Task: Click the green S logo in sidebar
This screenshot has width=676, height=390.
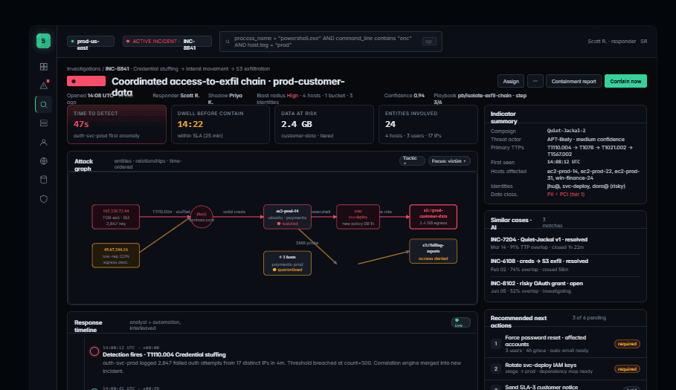Action: pyautogui.click(x=43, y=41)
